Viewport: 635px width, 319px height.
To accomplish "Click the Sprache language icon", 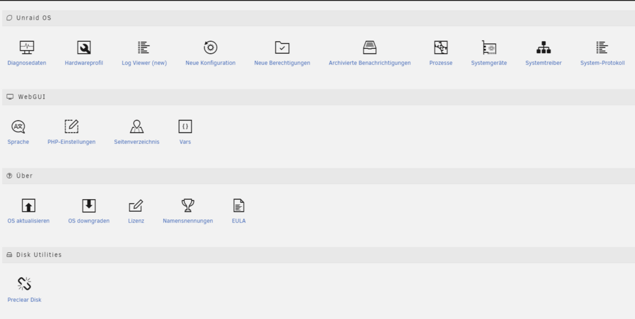I will coord(18,127).
